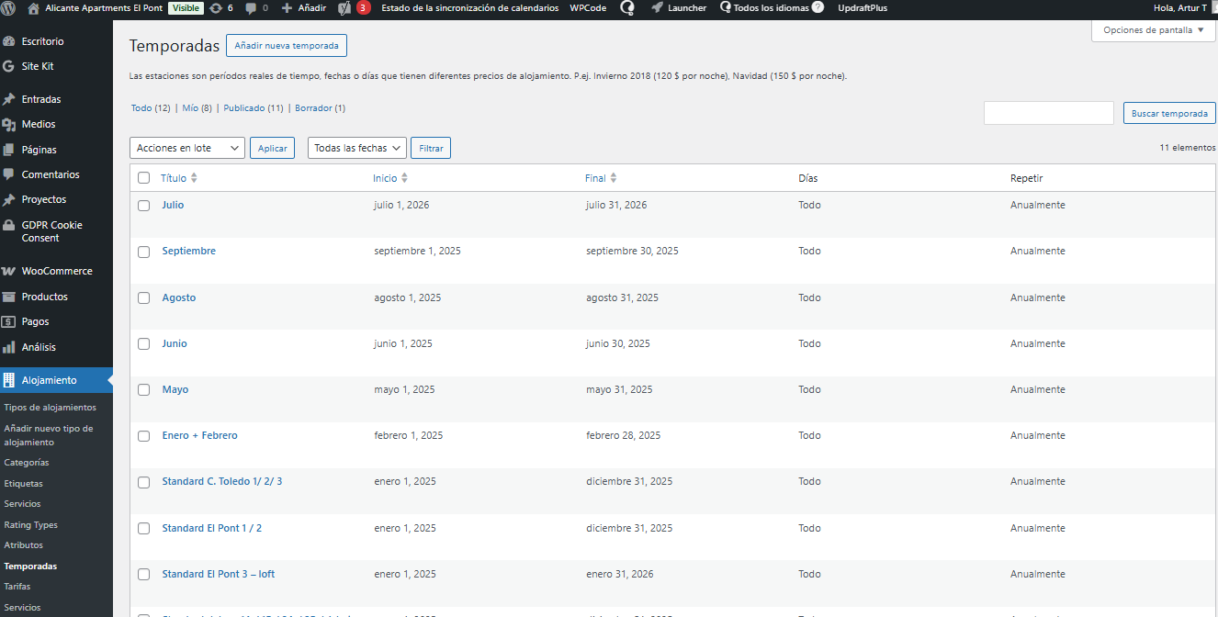Open Site Kit in the sidebar

(x=38, y=66)
